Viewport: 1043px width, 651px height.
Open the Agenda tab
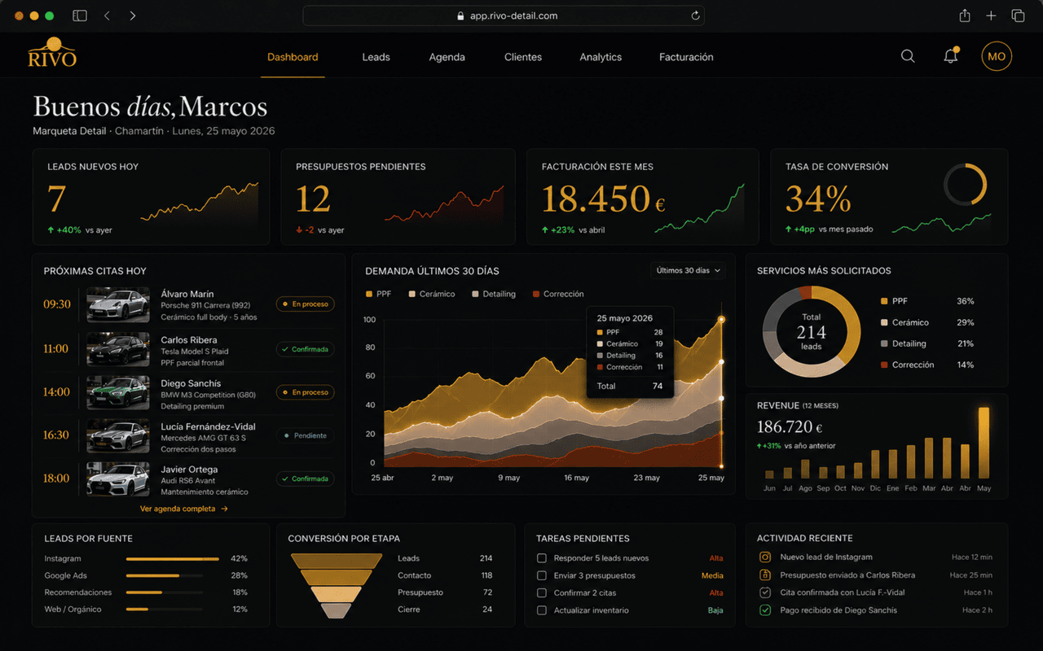pos(447,57)
